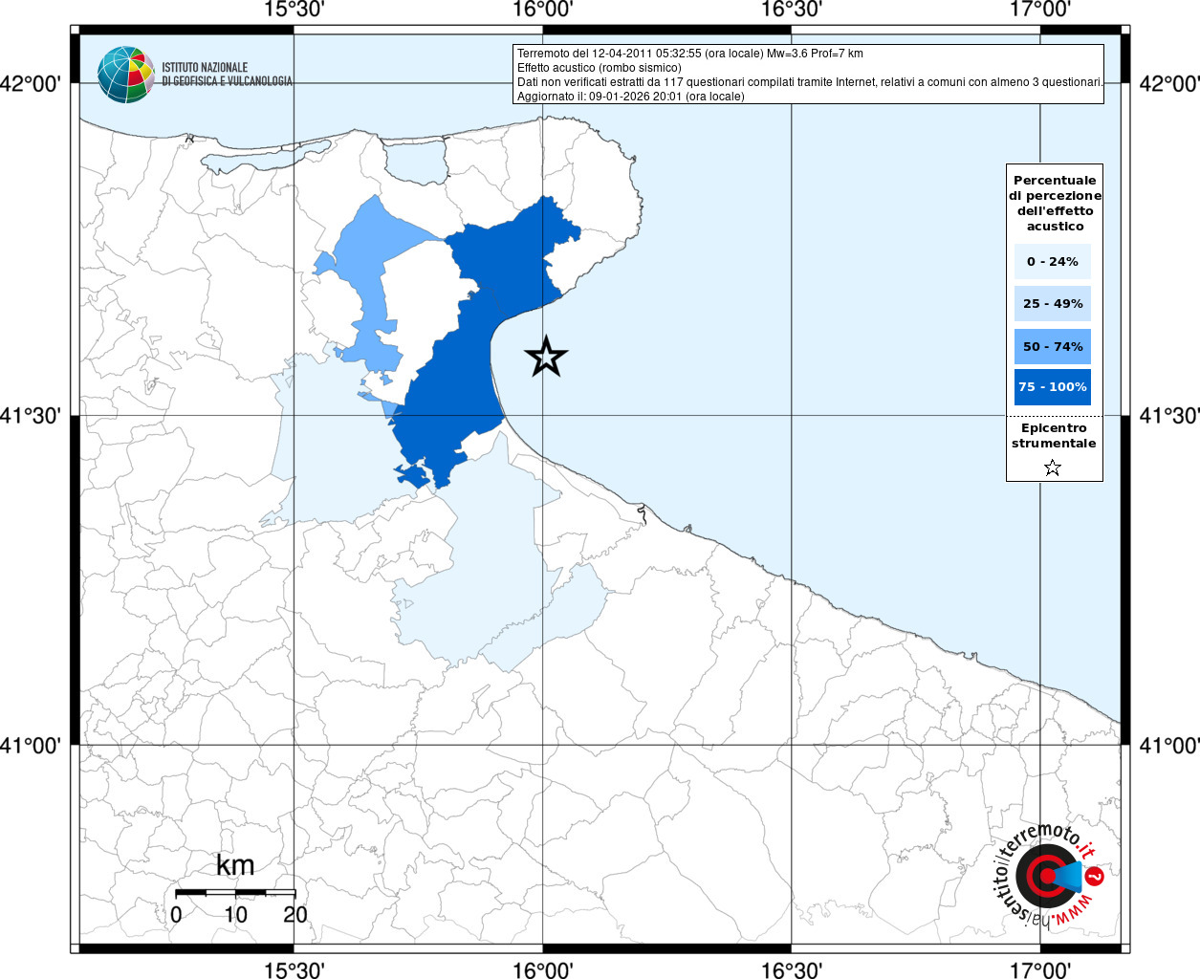Click the 17°00' label on bottom axis

pos(1040,969)
